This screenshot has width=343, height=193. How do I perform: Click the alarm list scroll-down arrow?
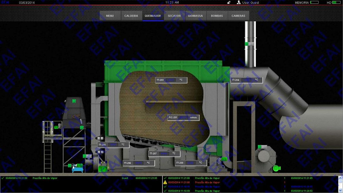coord(340,191)
